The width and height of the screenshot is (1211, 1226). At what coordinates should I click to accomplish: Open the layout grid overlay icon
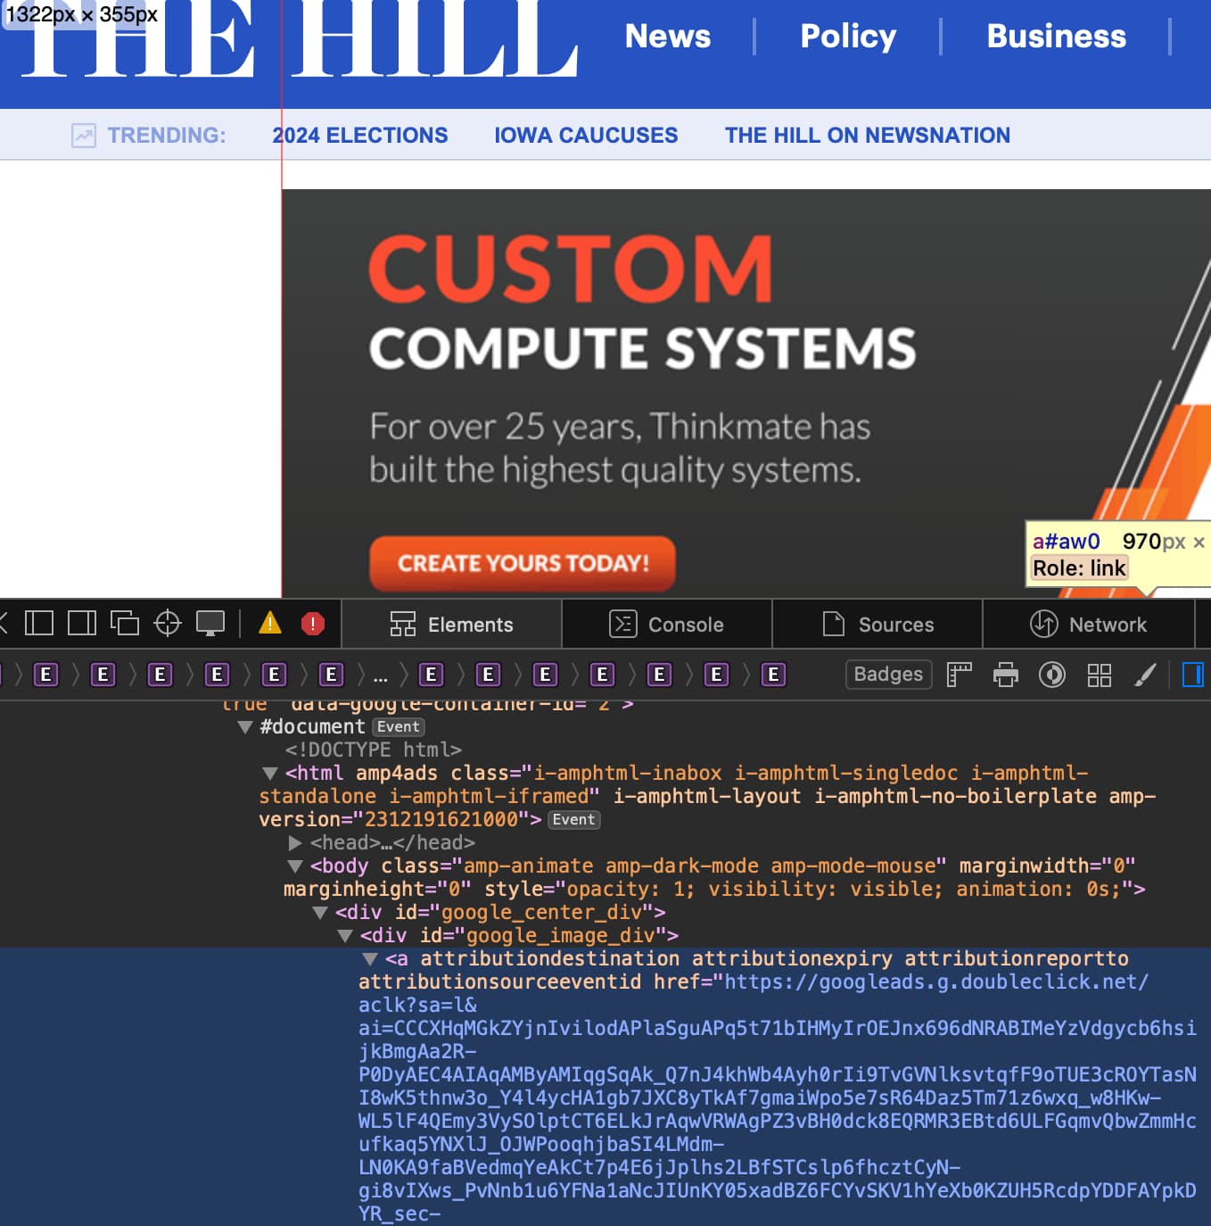(1100, 675)
